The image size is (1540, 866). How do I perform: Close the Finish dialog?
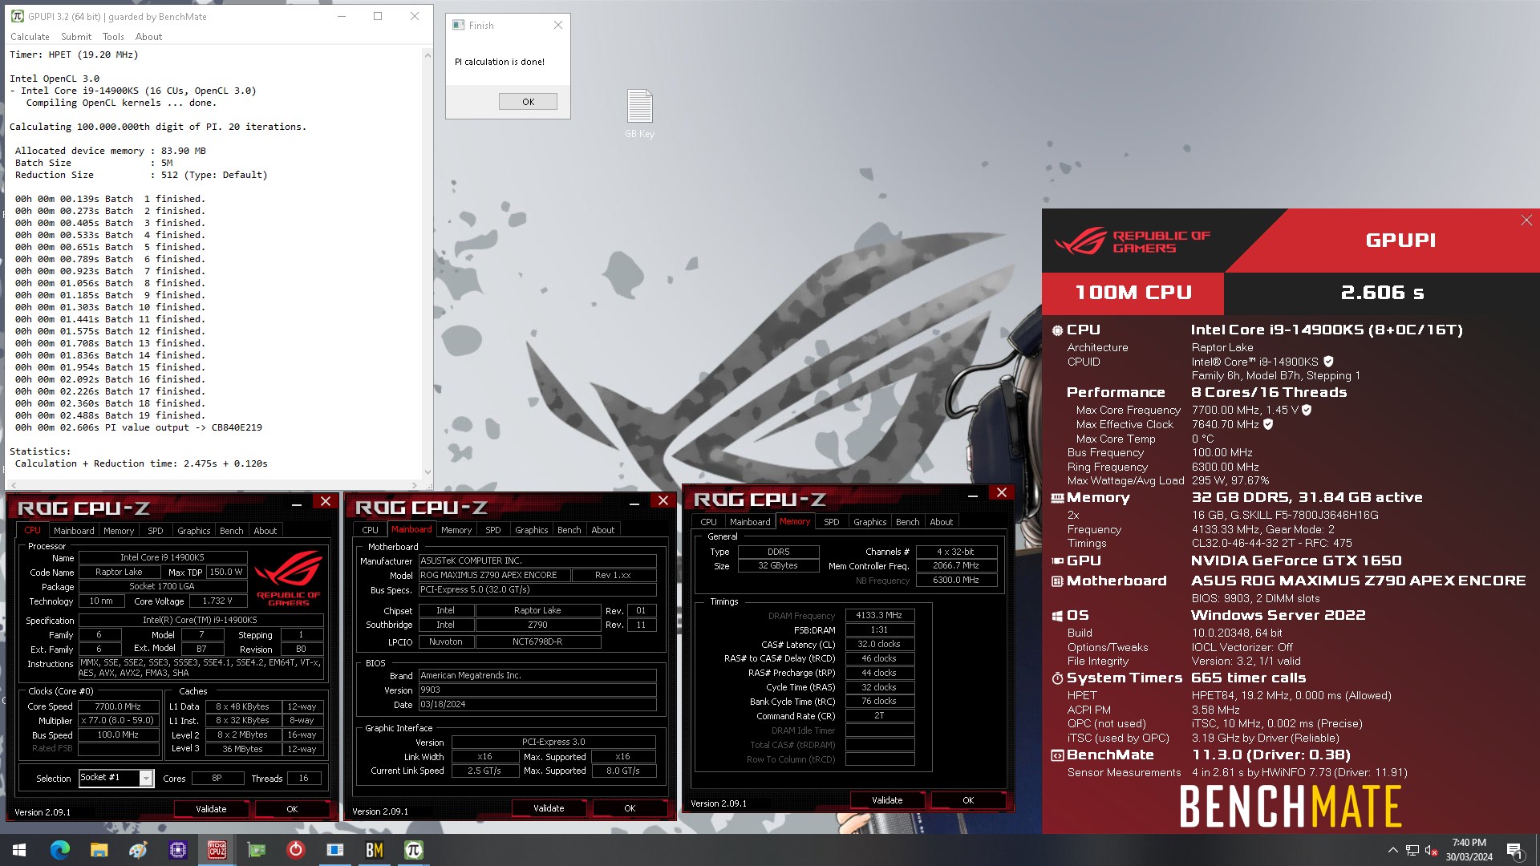pyautogui.click(x=558, y=26)
